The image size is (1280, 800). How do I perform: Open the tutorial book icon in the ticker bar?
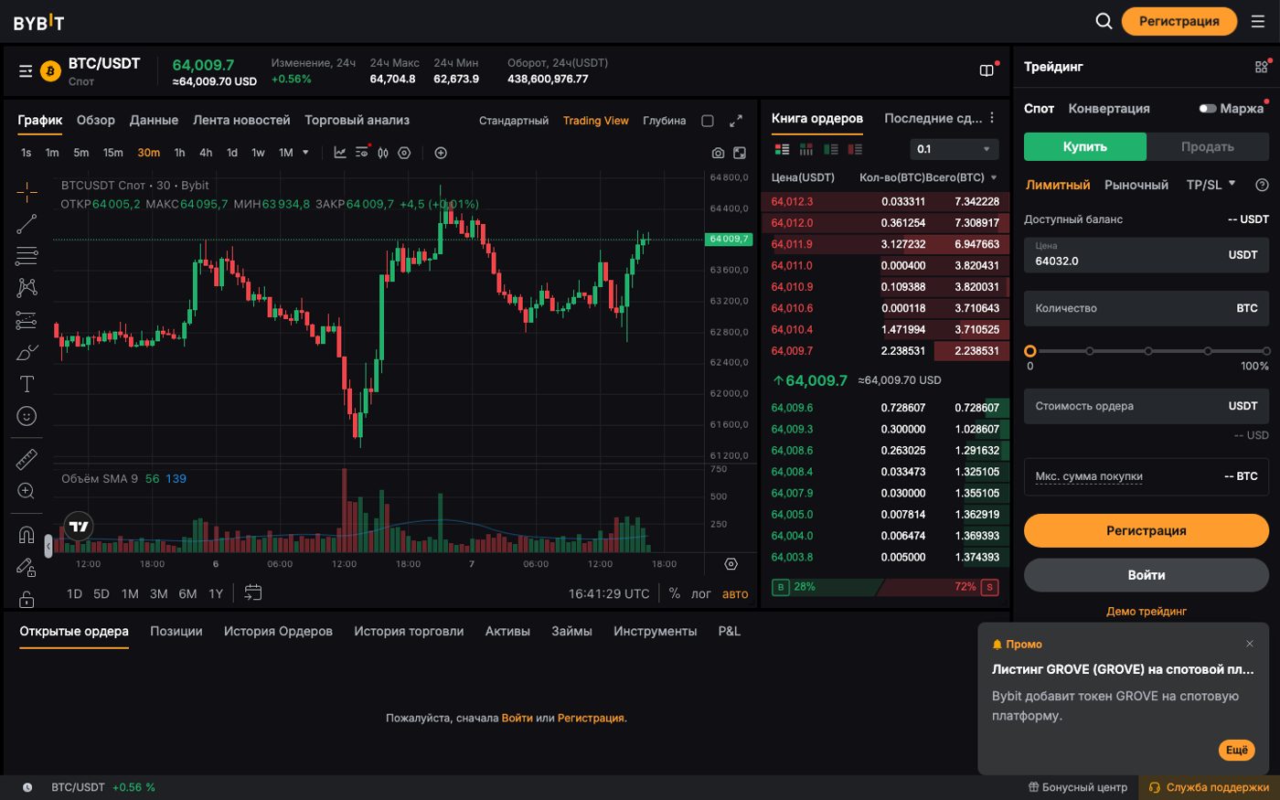point(987,70)
